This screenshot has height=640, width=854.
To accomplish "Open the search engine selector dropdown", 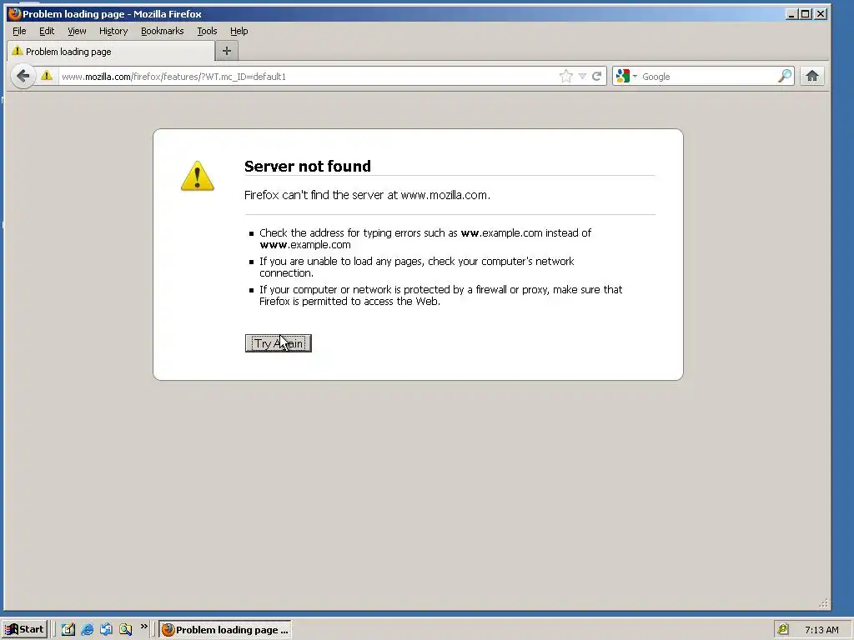I will [625, 76].
